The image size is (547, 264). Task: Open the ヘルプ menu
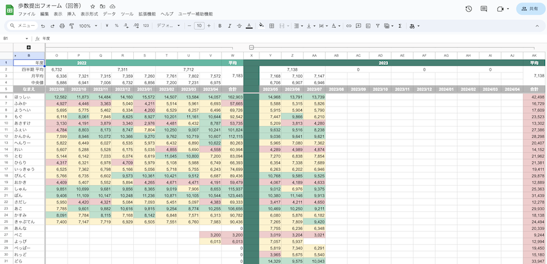tap(167, 14)
